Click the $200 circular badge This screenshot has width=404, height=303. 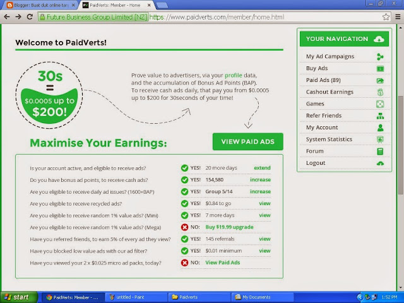click(49, 95)
